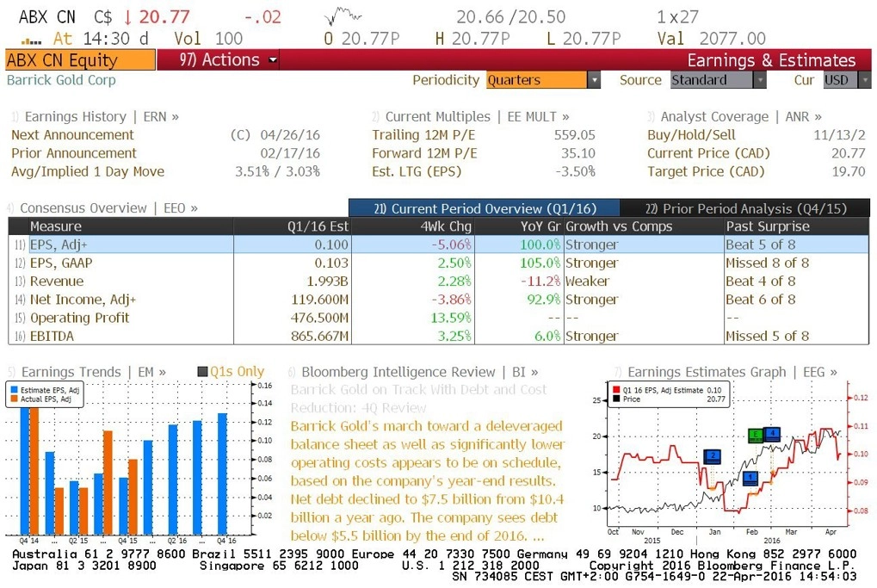
Task: Click Missed 8 of 8 in EPS GAAP row
Action: (768, 263)
